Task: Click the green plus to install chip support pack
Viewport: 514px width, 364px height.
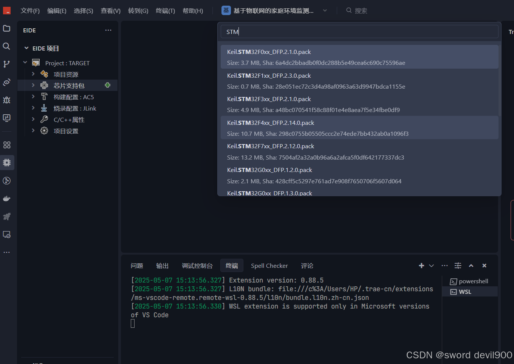Action: [x=108, y=85]
